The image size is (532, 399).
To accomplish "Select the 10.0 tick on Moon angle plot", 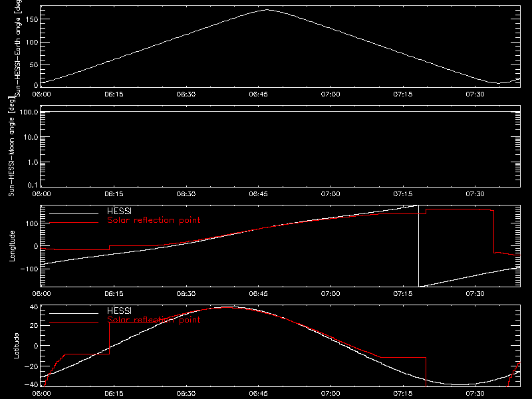I will [31, 137].
